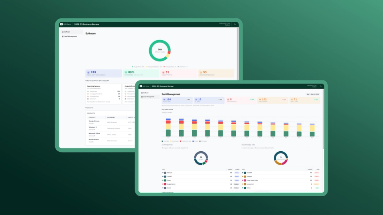This screenshot has height=215, width=383.
Task: Click the Access Owl app icon
Action: click(x=245, y=184)
